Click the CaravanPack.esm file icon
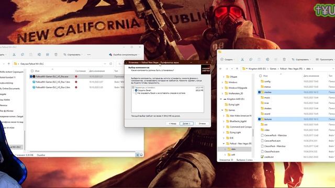The image size is (335, 188). click(x=262, y=140)
